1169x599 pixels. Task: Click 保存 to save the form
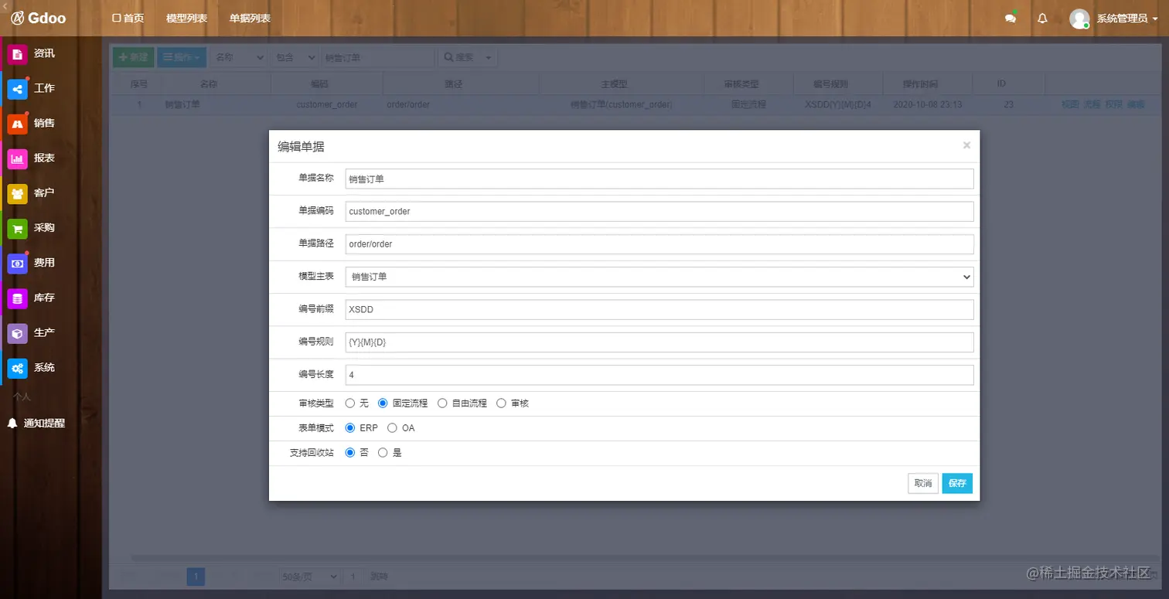coord(957,483)
